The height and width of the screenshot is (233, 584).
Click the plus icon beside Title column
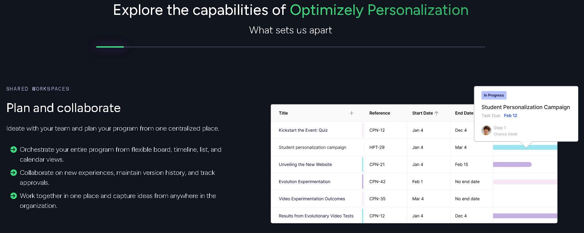click(351, 113)
